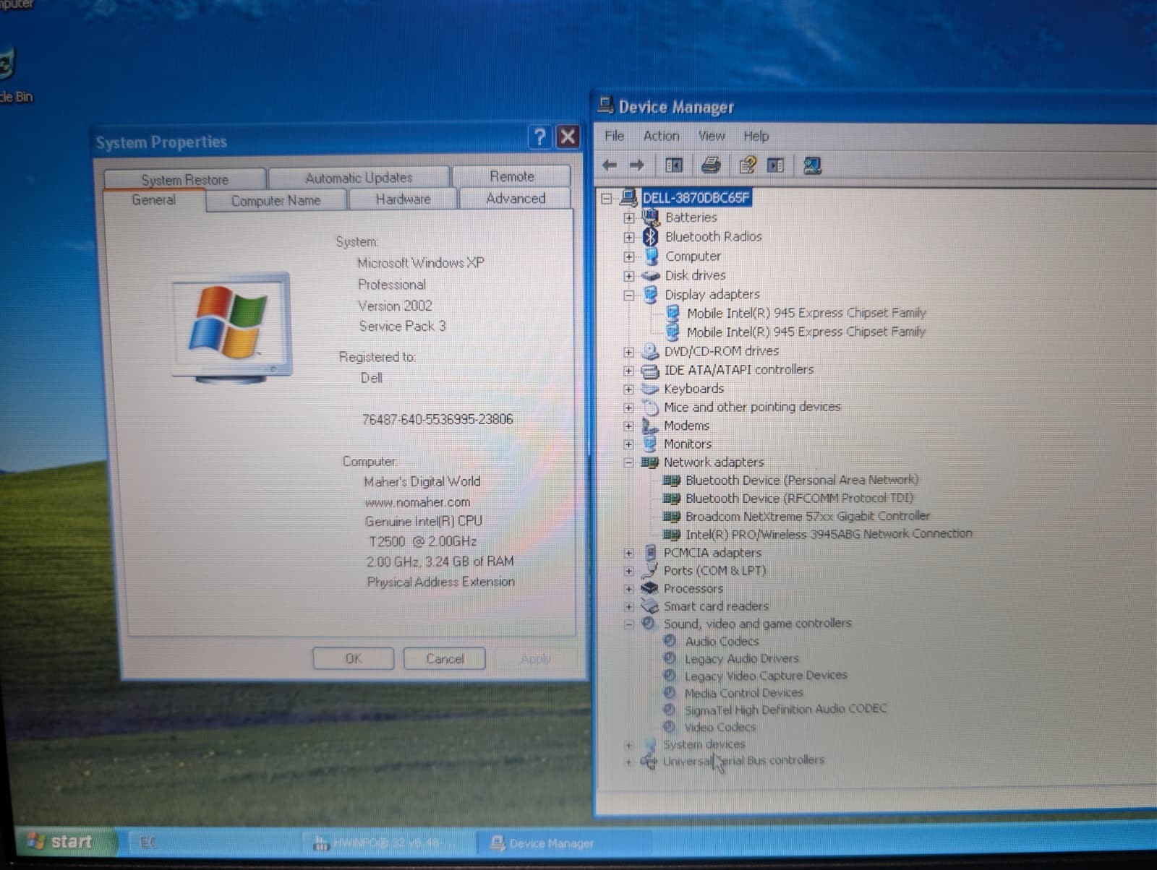Switch to the System Restore tab
The width and height of the screenshot is (1157, 870).
tap(184, 179)
